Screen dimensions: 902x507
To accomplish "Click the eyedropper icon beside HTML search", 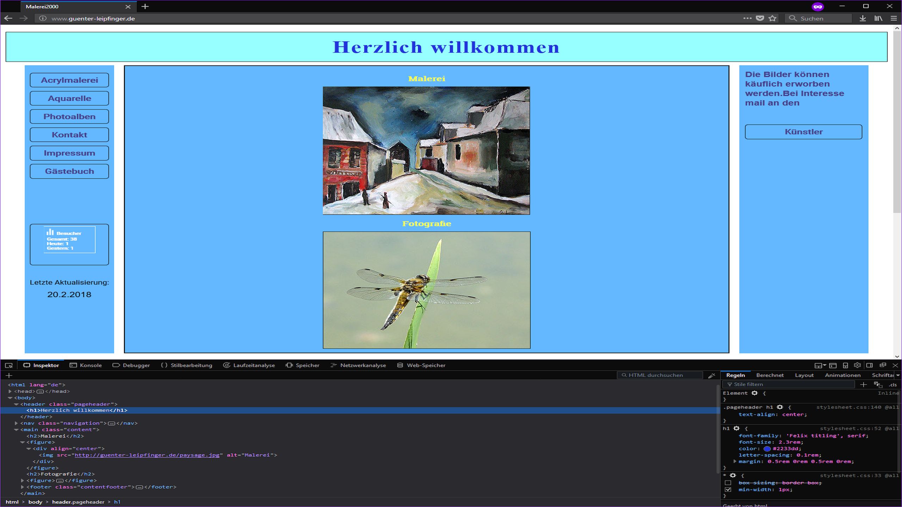I will (x=711, y=375).
